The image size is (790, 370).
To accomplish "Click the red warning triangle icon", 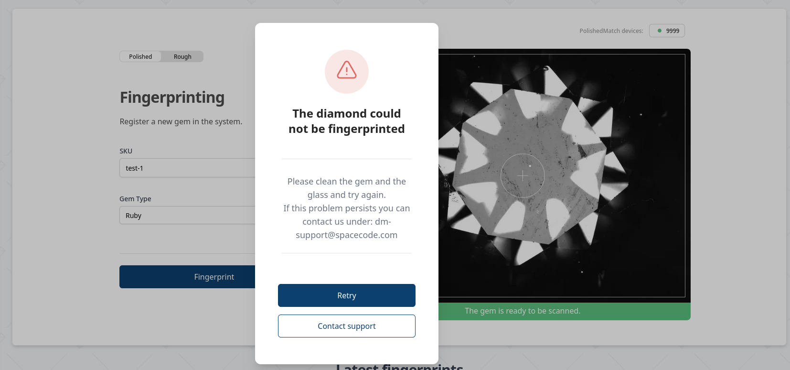I will click(346, 72).
